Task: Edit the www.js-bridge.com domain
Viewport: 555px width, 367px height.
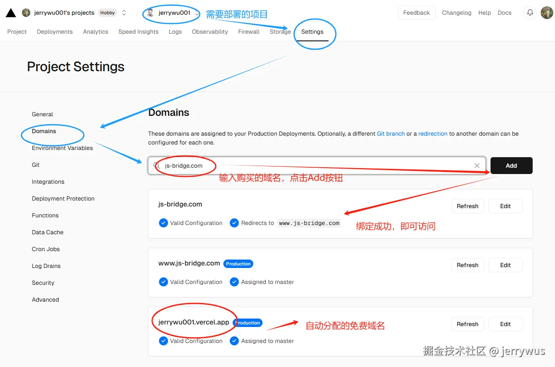Action: tap(505, 265)
